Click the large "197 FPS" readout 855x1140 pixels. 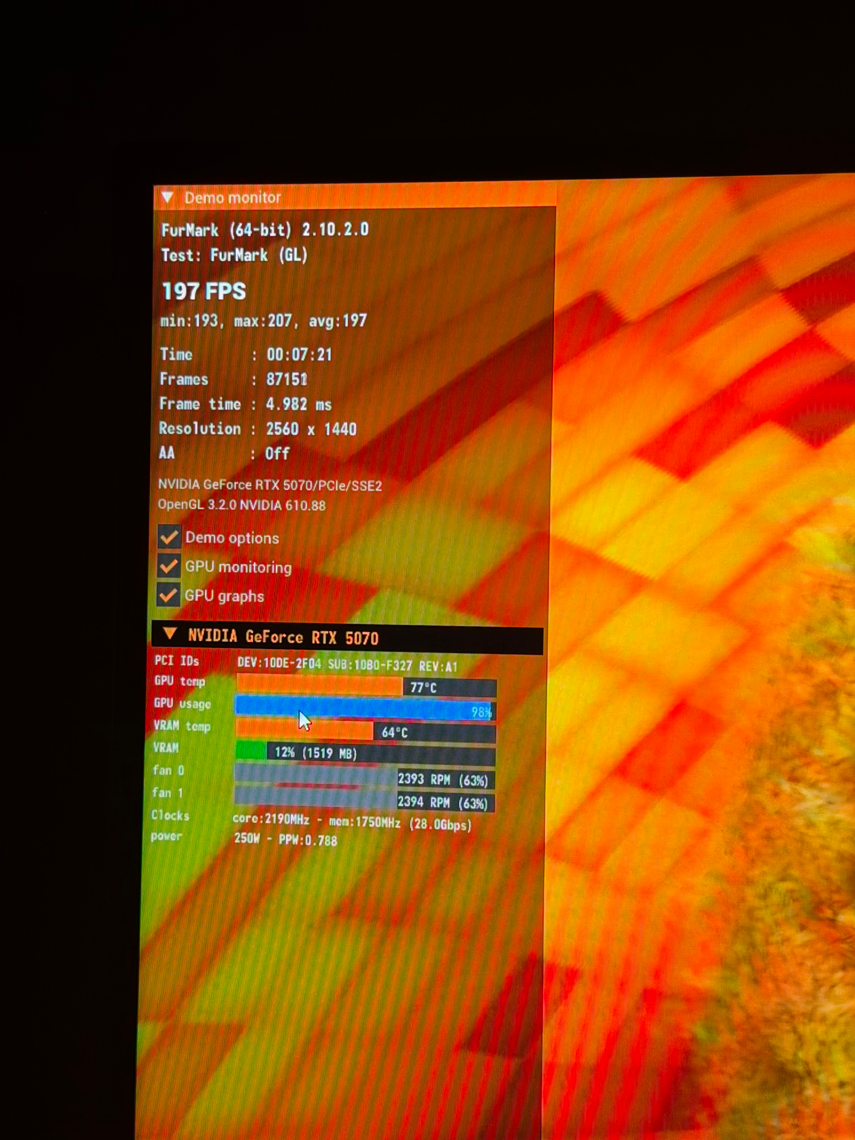click(x=204, y=291)
